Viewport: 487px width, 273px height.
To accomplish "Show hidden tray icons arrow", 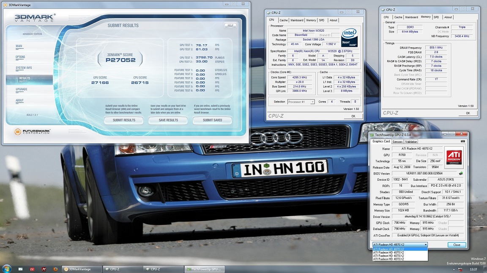I will (x=454, y=270).
